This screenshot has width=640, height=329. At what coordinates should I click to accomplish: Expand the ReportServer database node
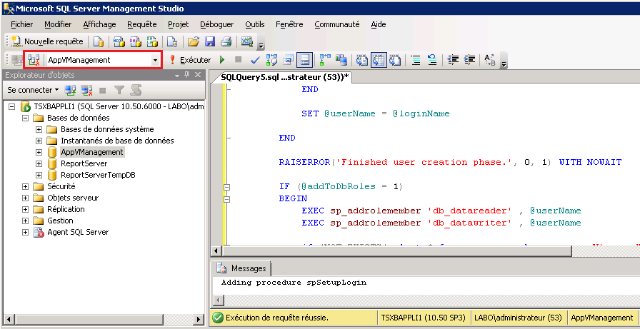click(x=39, y=163)
